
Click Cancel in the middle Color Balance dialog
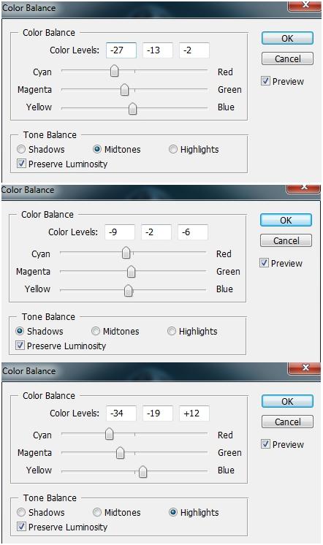coord(286,240)
